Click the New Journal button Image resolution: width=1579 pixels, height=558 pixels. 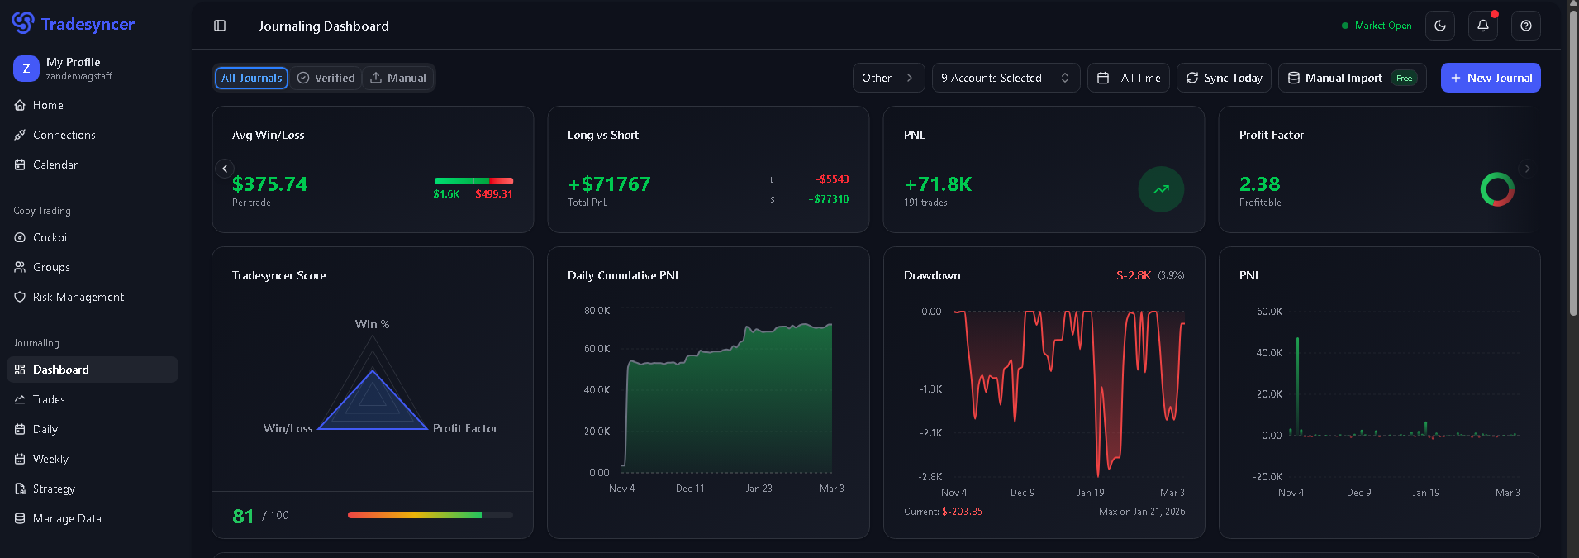click(x=1491, y=78)
